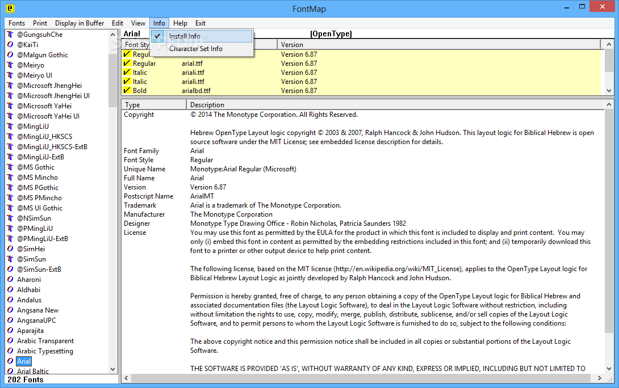Toggle the yellow checkmark on the first ariali.ttf Italic row

(127, 72)
